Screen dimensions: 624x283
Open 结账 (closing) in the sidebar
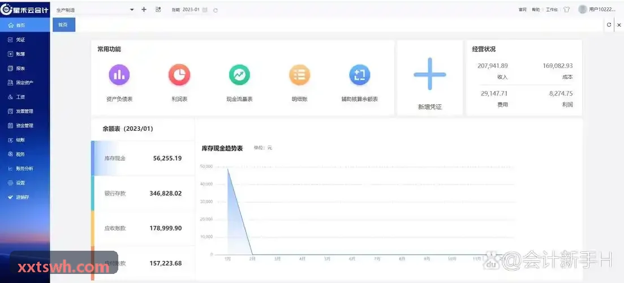(25, 140)
